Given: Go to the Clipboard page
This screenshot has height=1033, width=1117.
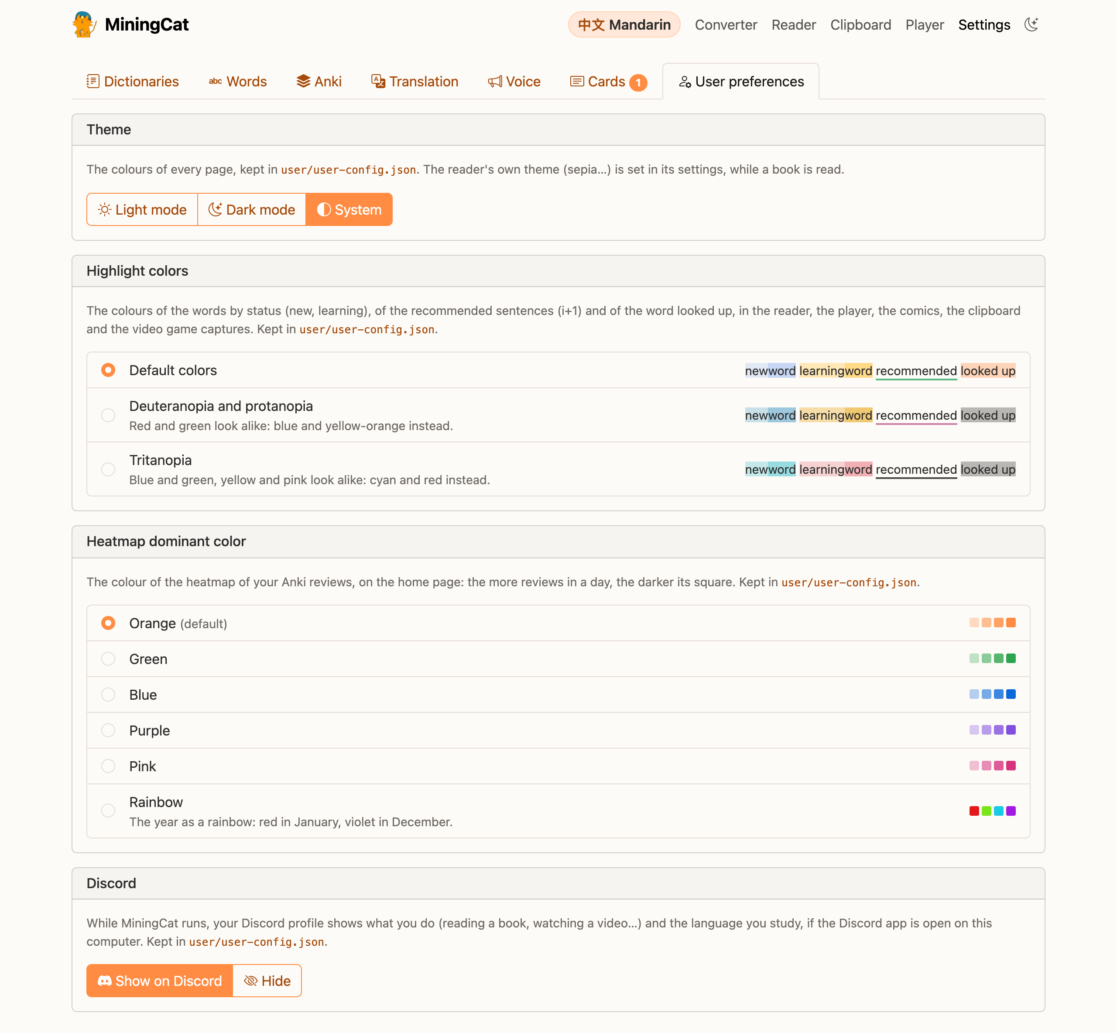Looking at the screenshot, I should click(x=860, y=24).
